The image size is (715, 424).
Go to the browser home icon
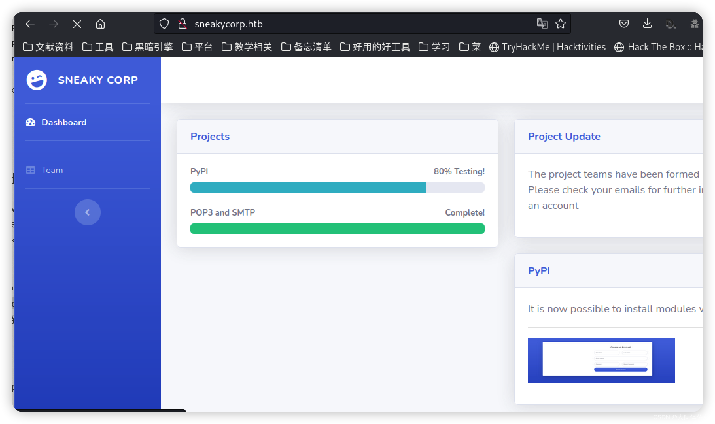click(100, 24)
